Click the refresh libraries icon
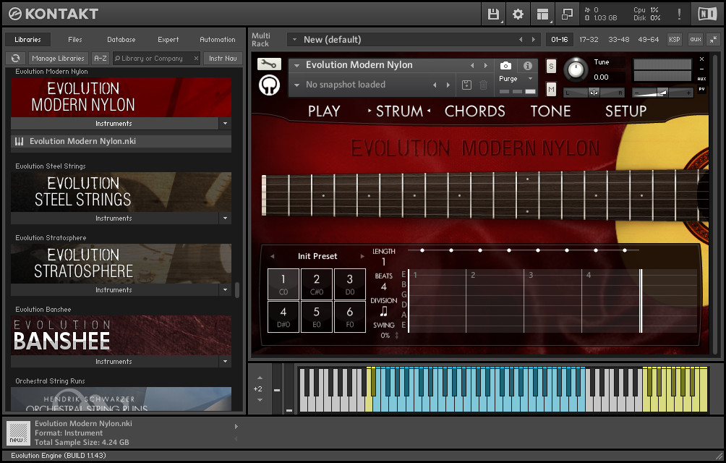Screen dimensions: 726x463 16,59
